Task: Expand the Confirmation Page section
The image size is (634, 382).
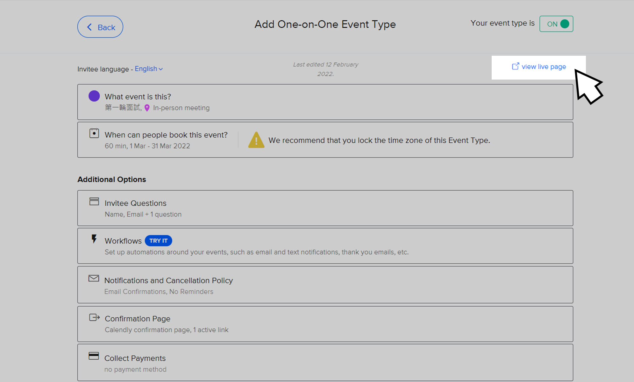Action: coord(325,324)
